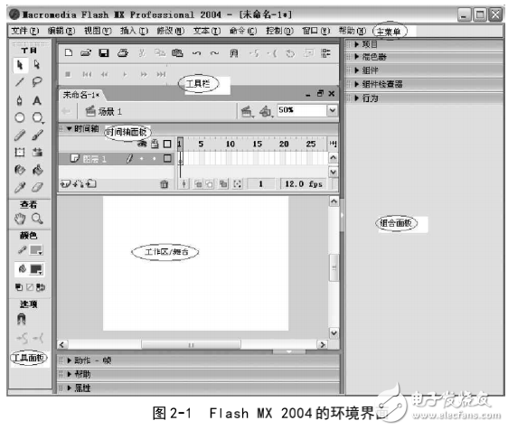Select the Eraser tool

click(x=37, y=187)
